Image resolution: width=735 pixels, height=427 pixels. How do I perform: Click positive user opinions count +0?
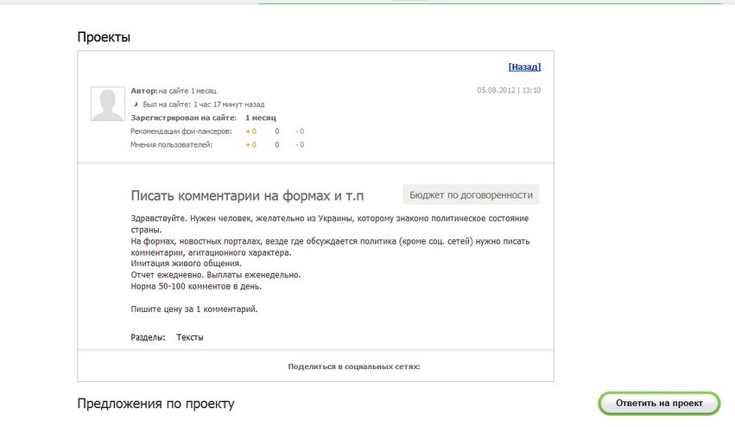250,144
